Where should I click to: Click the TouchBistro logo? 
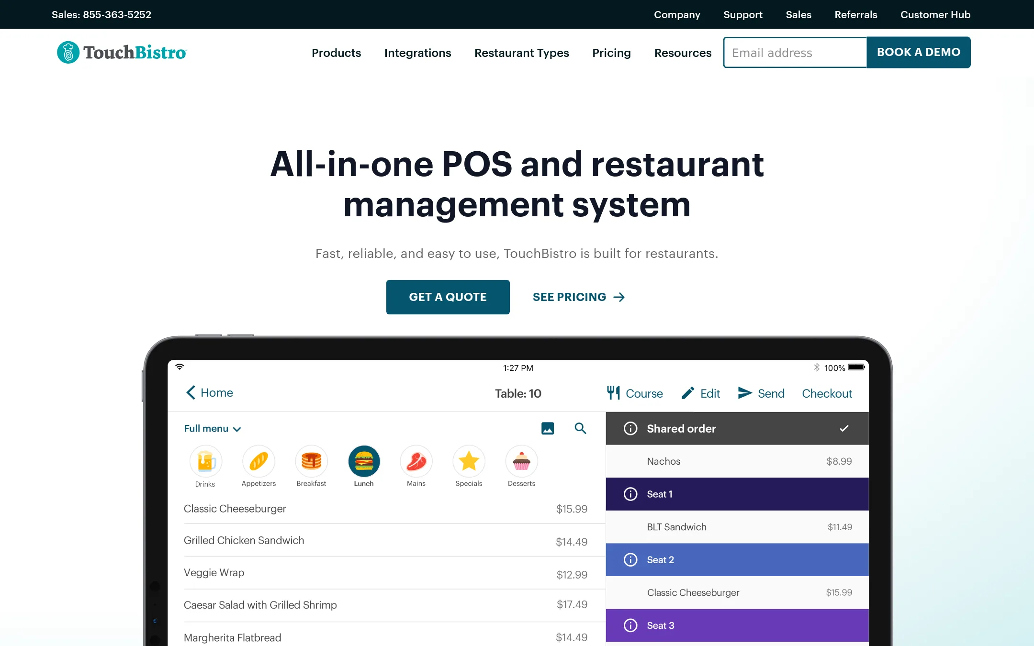click(x=122, y=52)
